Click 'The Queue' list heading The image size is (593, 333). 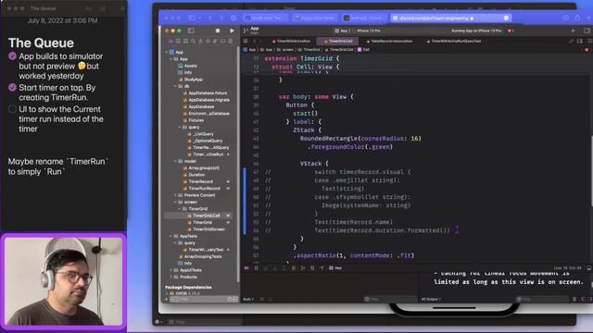click(41, 43)
